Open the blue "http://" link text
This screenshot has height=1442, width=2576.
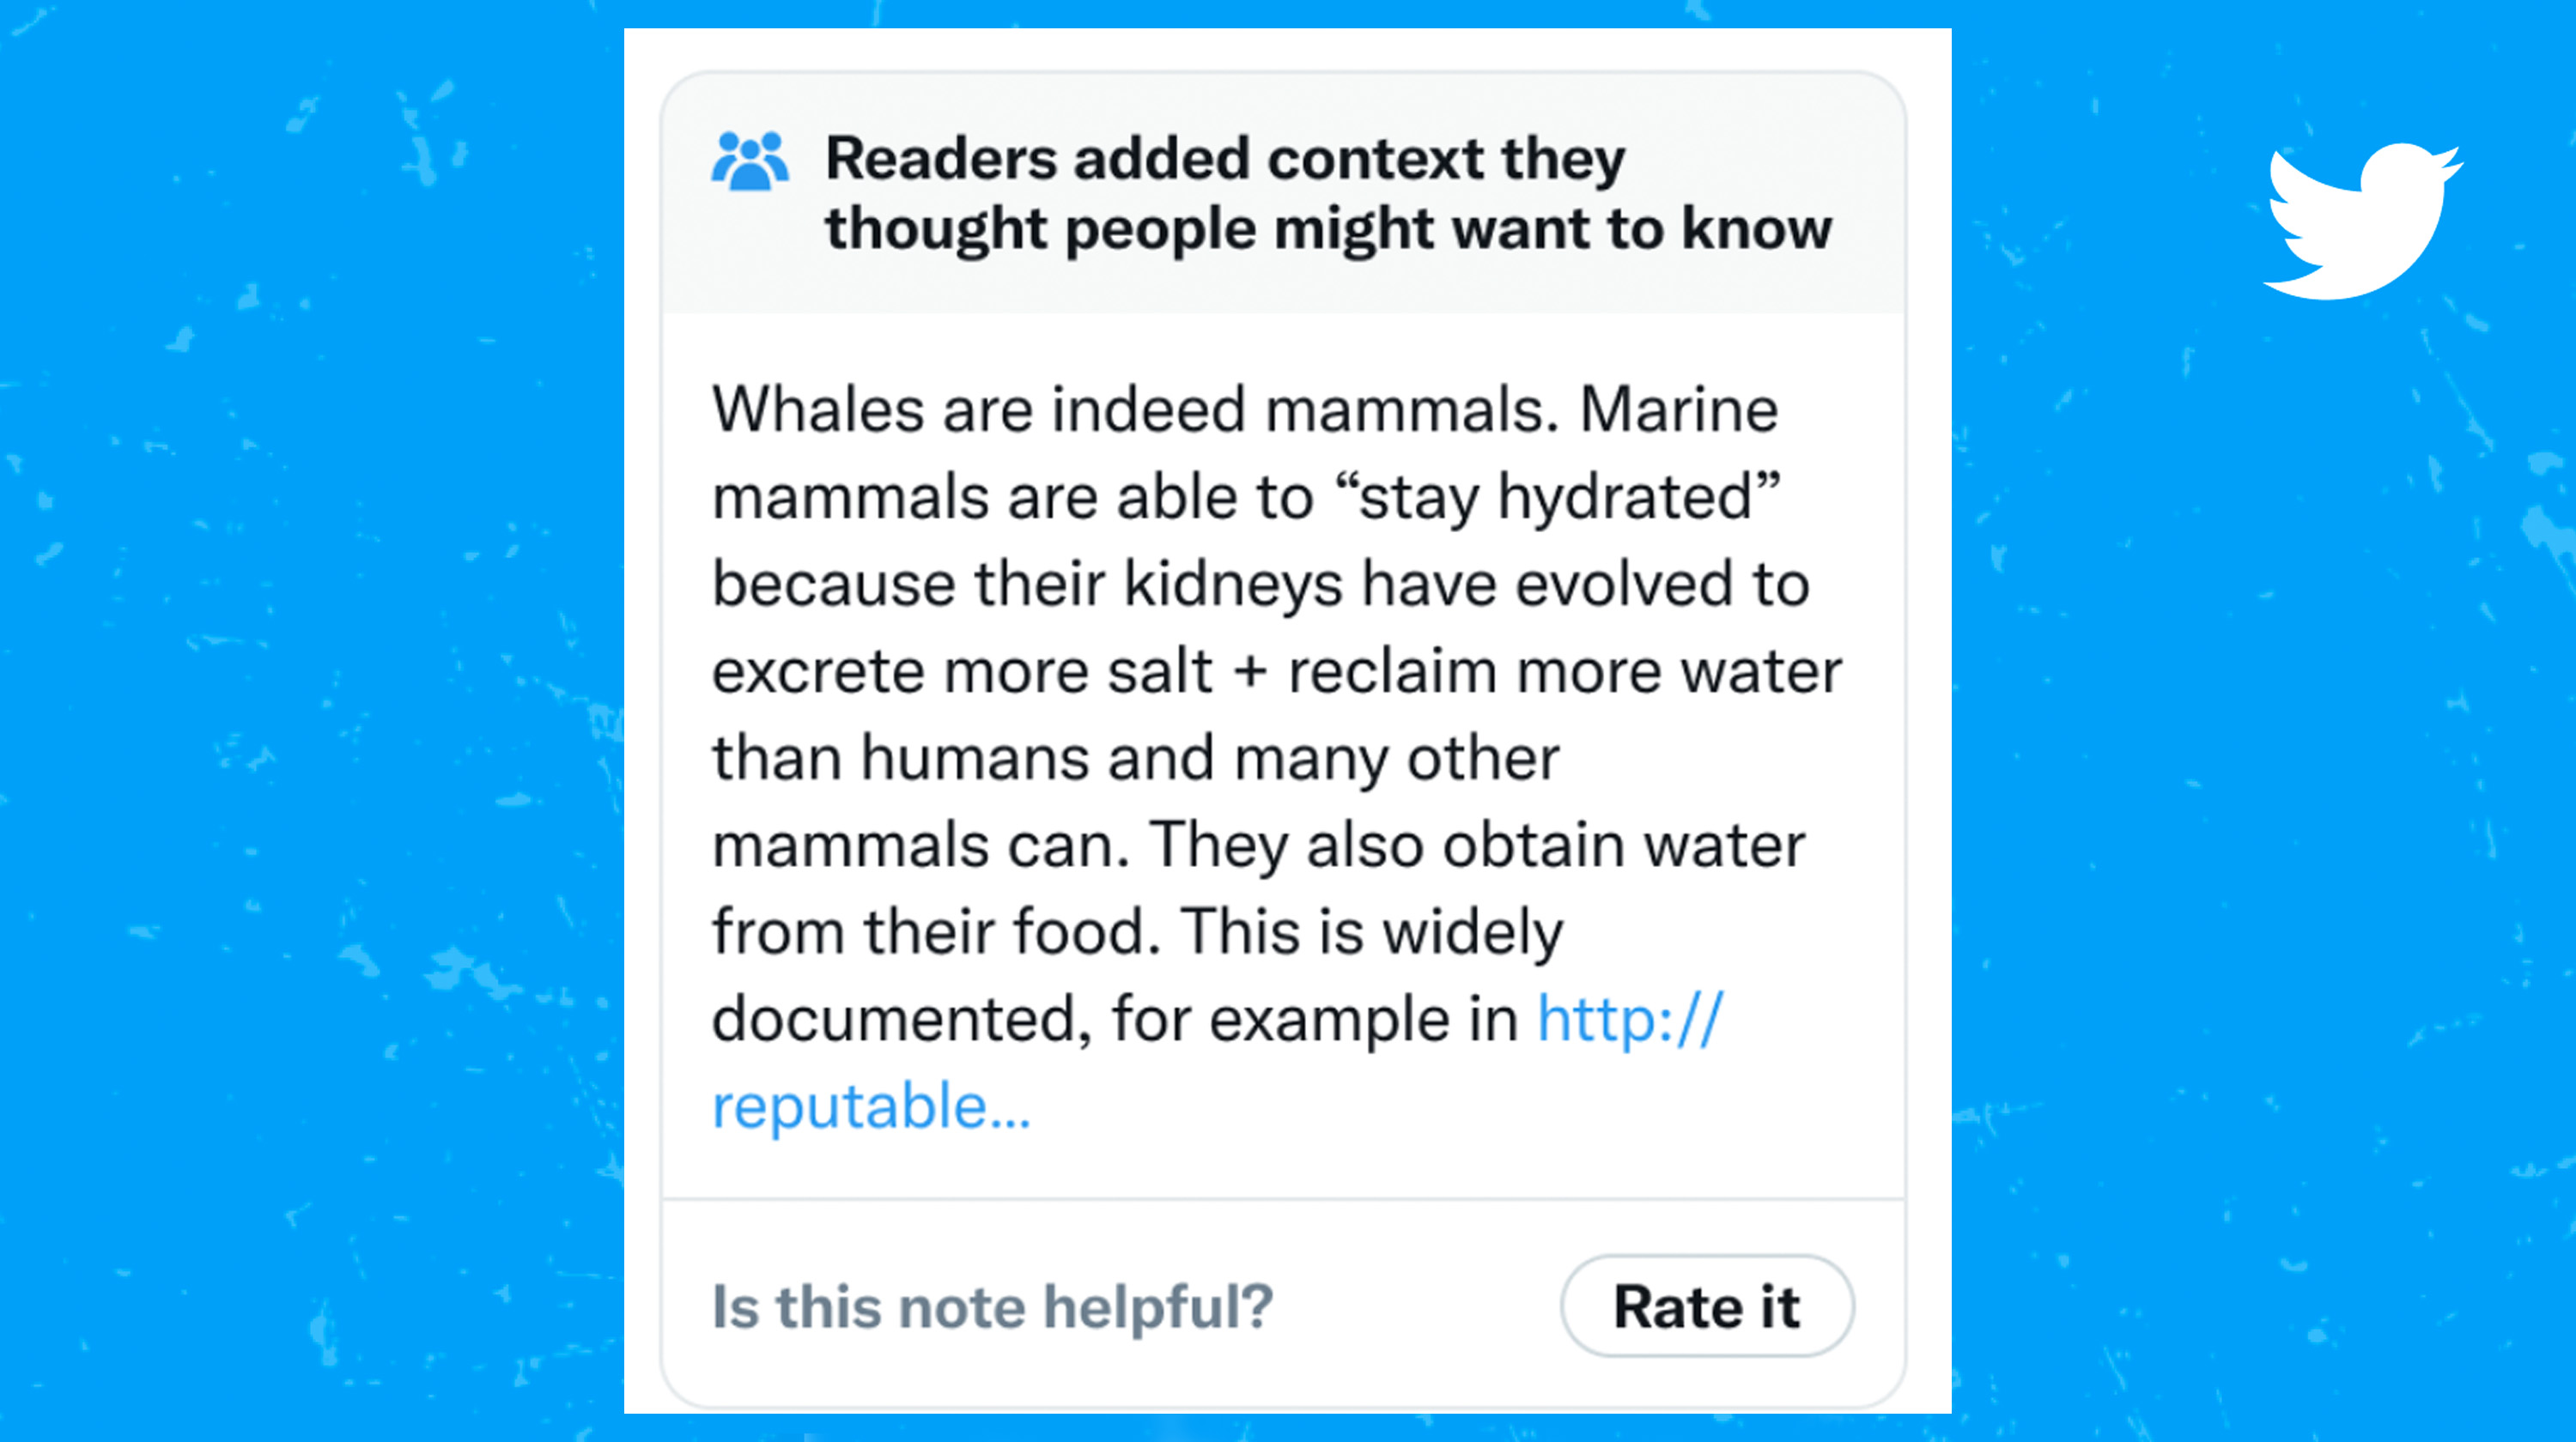coord(1630,1020)
